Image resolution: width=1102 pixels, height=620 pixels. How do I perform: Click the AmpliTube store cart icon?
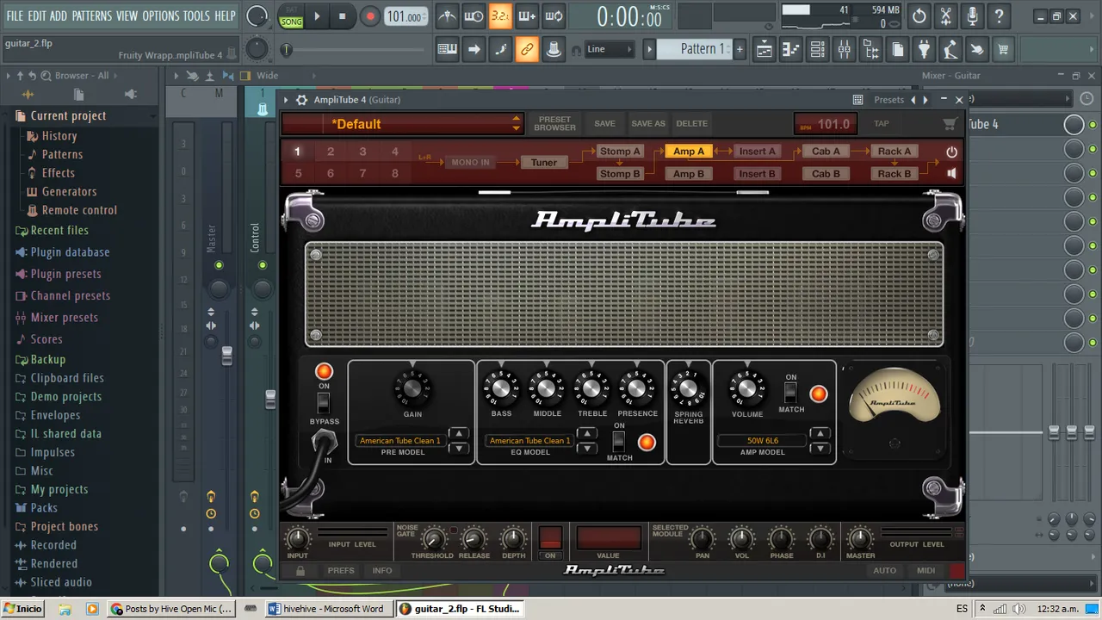point(949,124)
